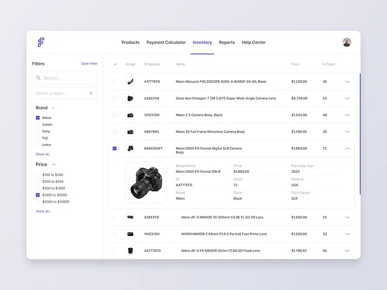Collapse the expanded Nikon D850 row
The image size is (387, 290).
(347, 149)
